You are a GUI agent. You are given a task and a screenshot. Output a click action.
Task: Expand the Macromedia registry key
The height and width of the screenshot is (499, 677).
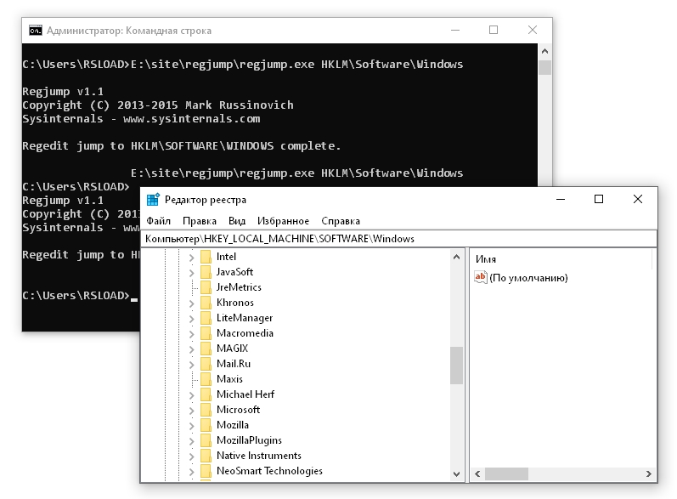(192, 334)
